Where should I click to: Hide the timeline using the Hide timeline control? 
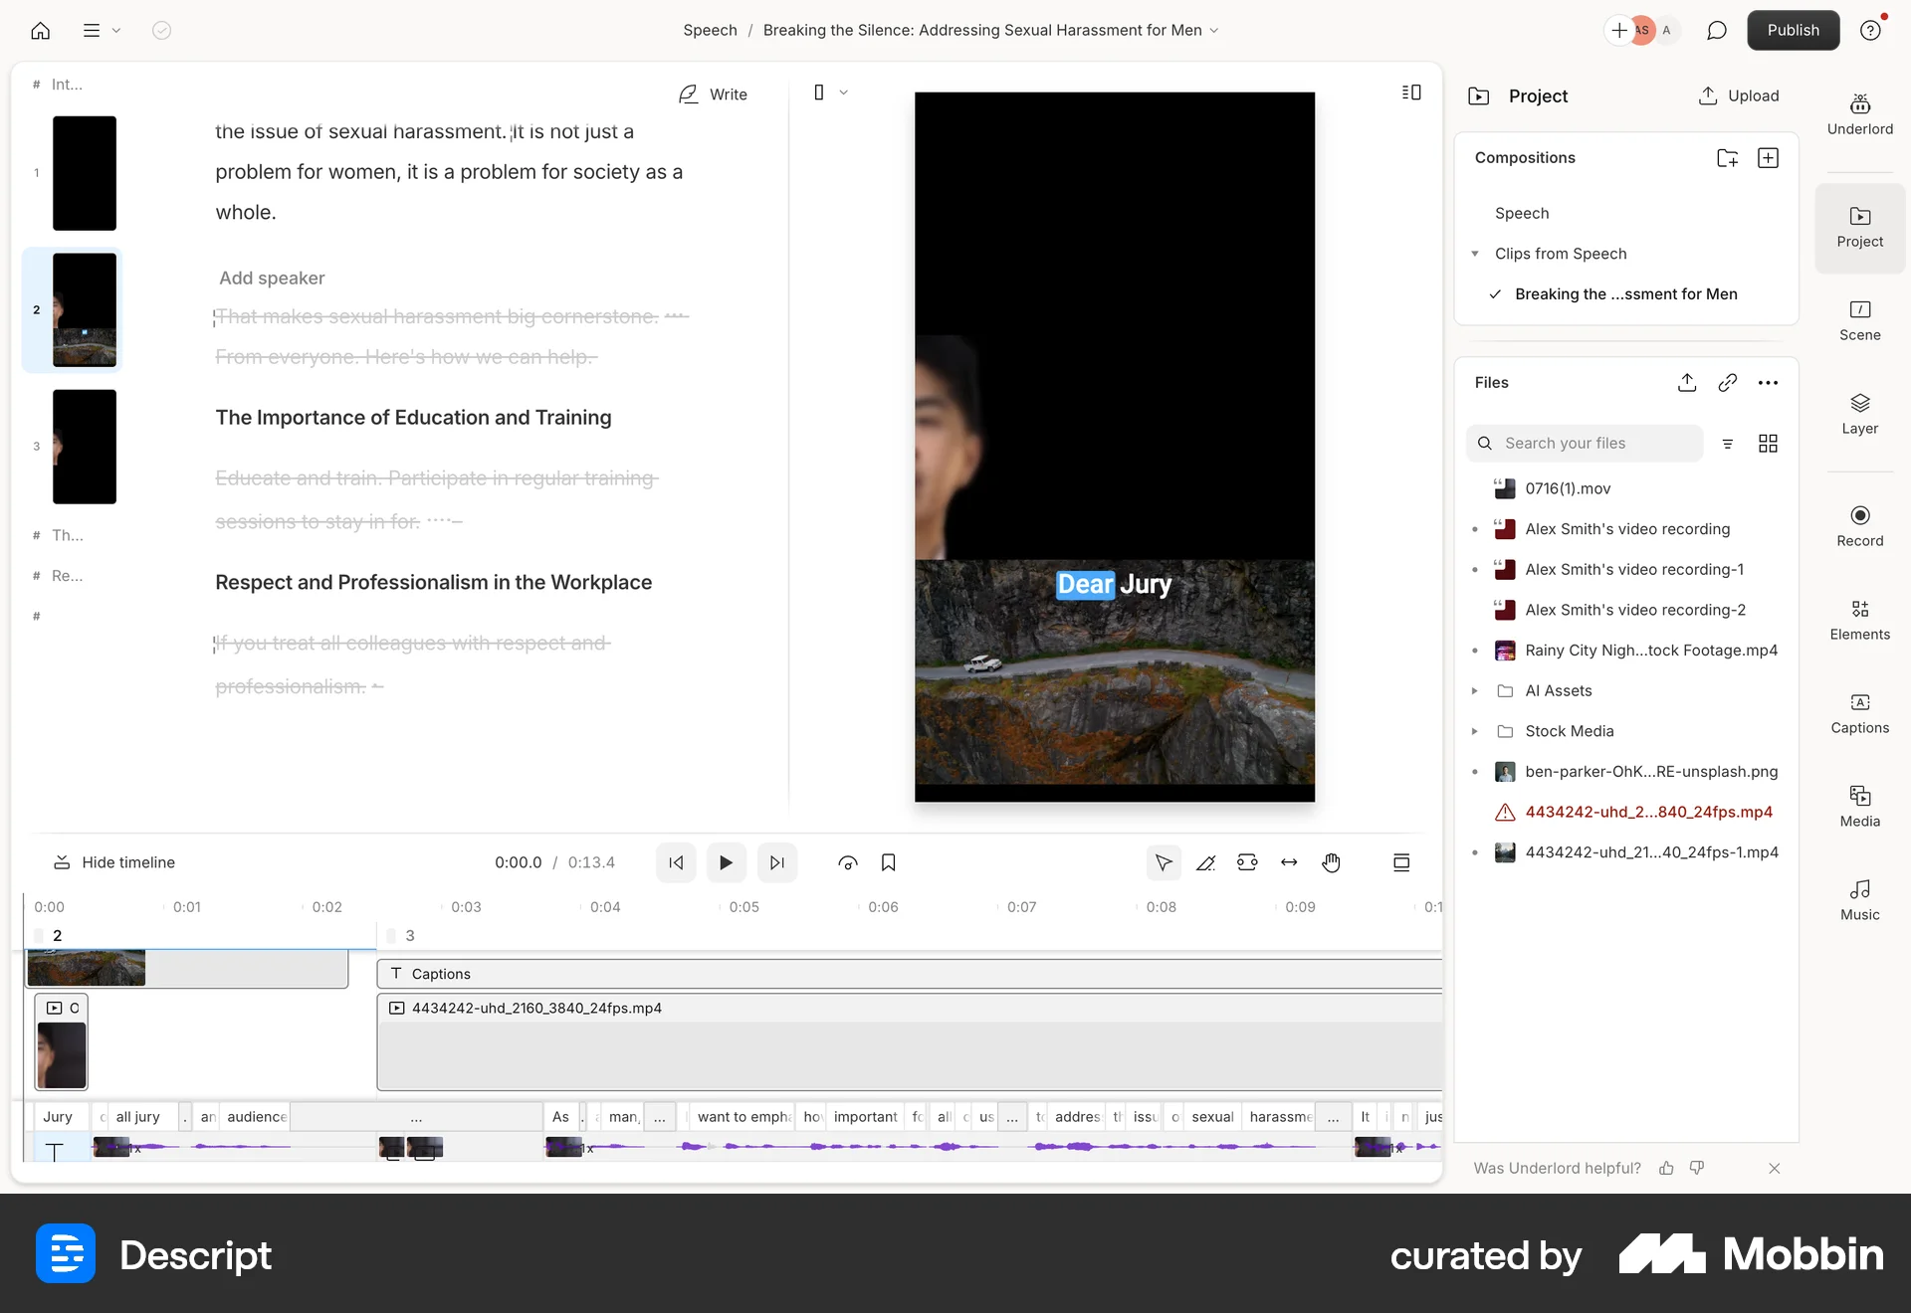pyautogui.click(x=113, y=862)
